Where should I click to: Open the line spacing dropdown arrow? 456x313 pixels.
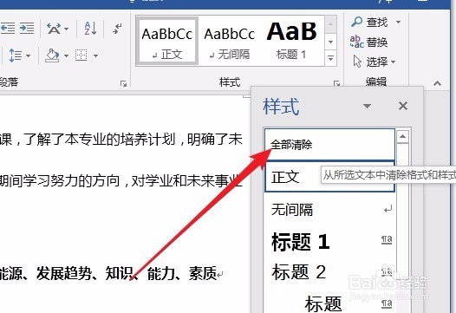coord(29,55)
